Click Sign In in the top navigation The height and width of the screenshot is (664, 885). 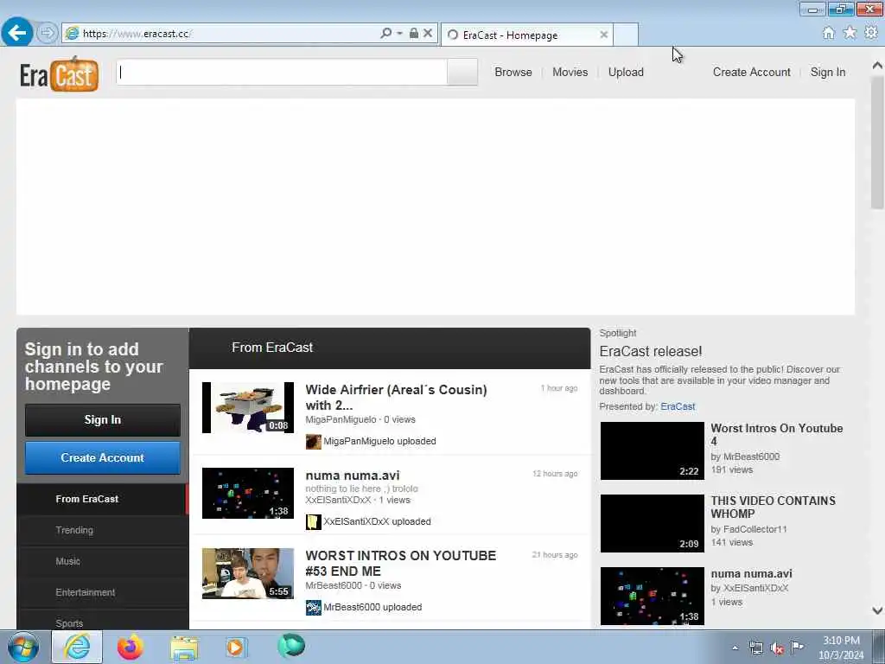coord(828,73)
